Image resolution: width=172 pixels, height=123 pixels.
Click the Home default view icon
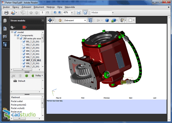60,20
